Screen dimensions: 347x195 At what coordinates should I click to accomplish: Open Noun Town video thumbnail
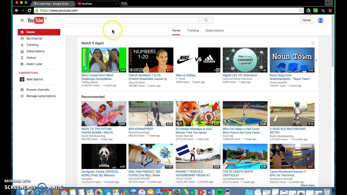pyautogui.click(x=292, y=60)
